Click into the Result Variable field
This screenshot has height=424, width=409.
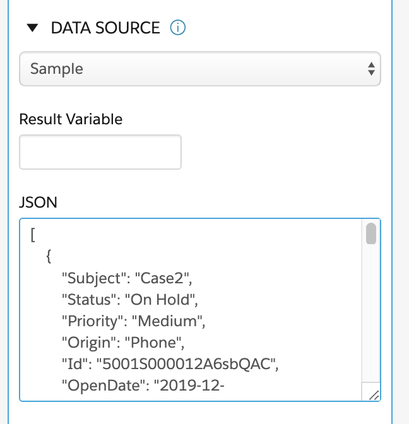tap(100, 152)
